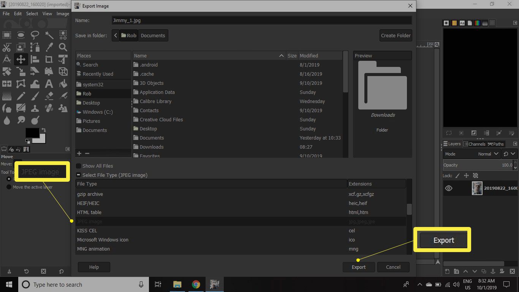
Task: Open the layer mode group switcher dropdown
Action: [510, 154]
